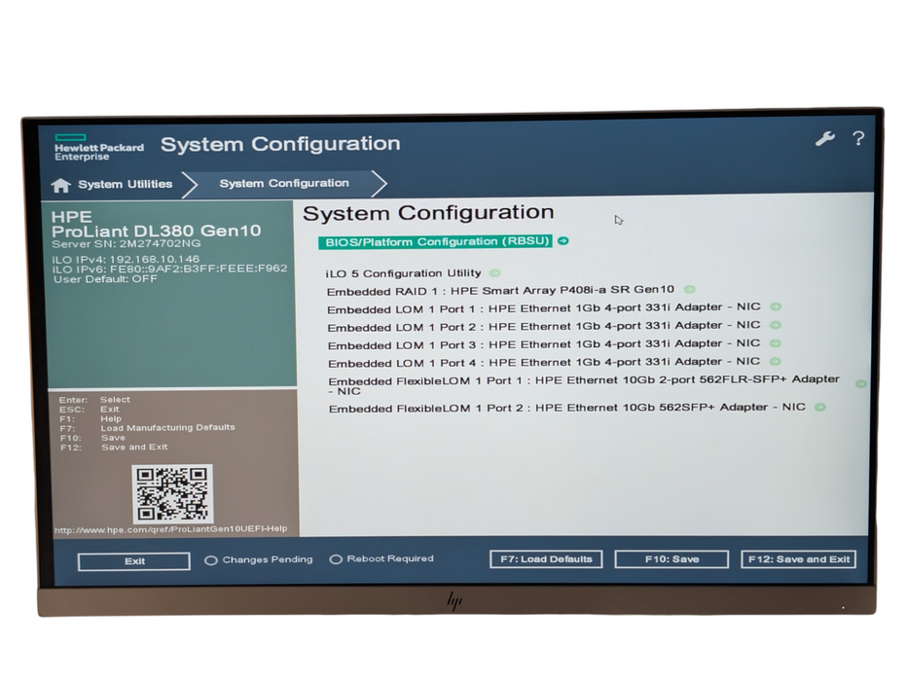Click arrow icon beside Embedded LOM 1 Port 1
The image size is (905, 681).
776,307
